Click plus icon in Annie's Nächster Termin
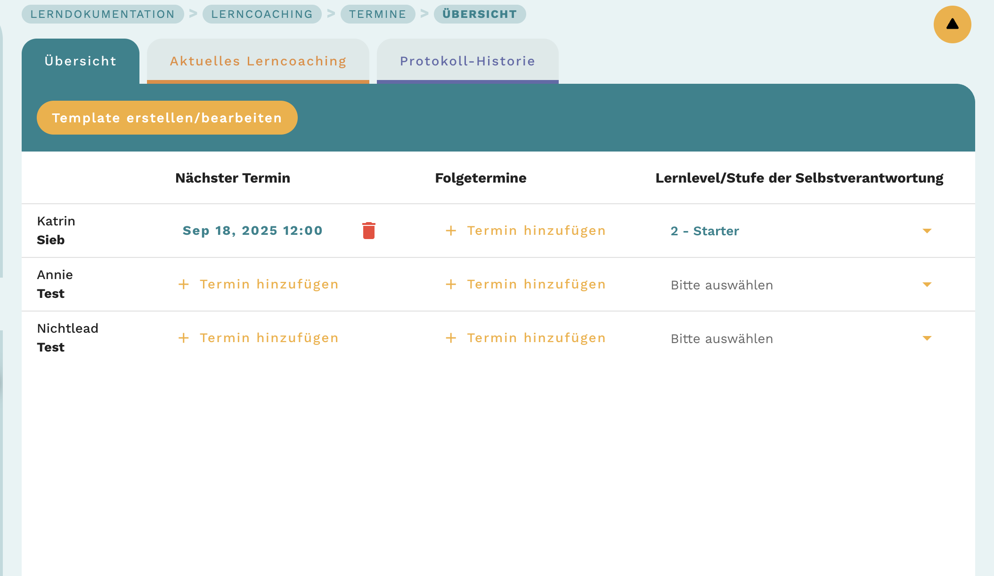Image resolution: width=994 pixels, height=576 pixels. [184, 284]
